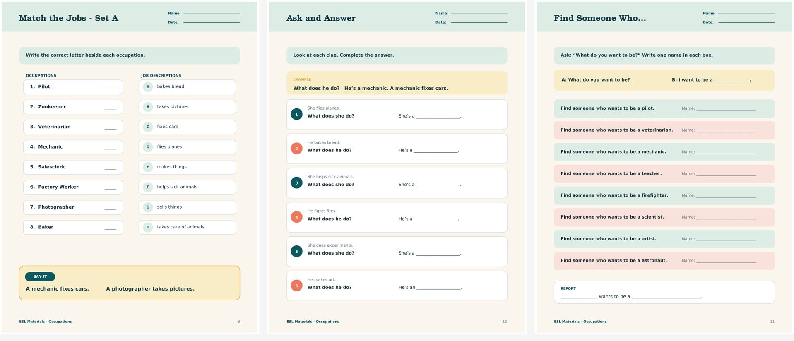Click the Name line on Ask and Answer page

(x=479, y=14)
